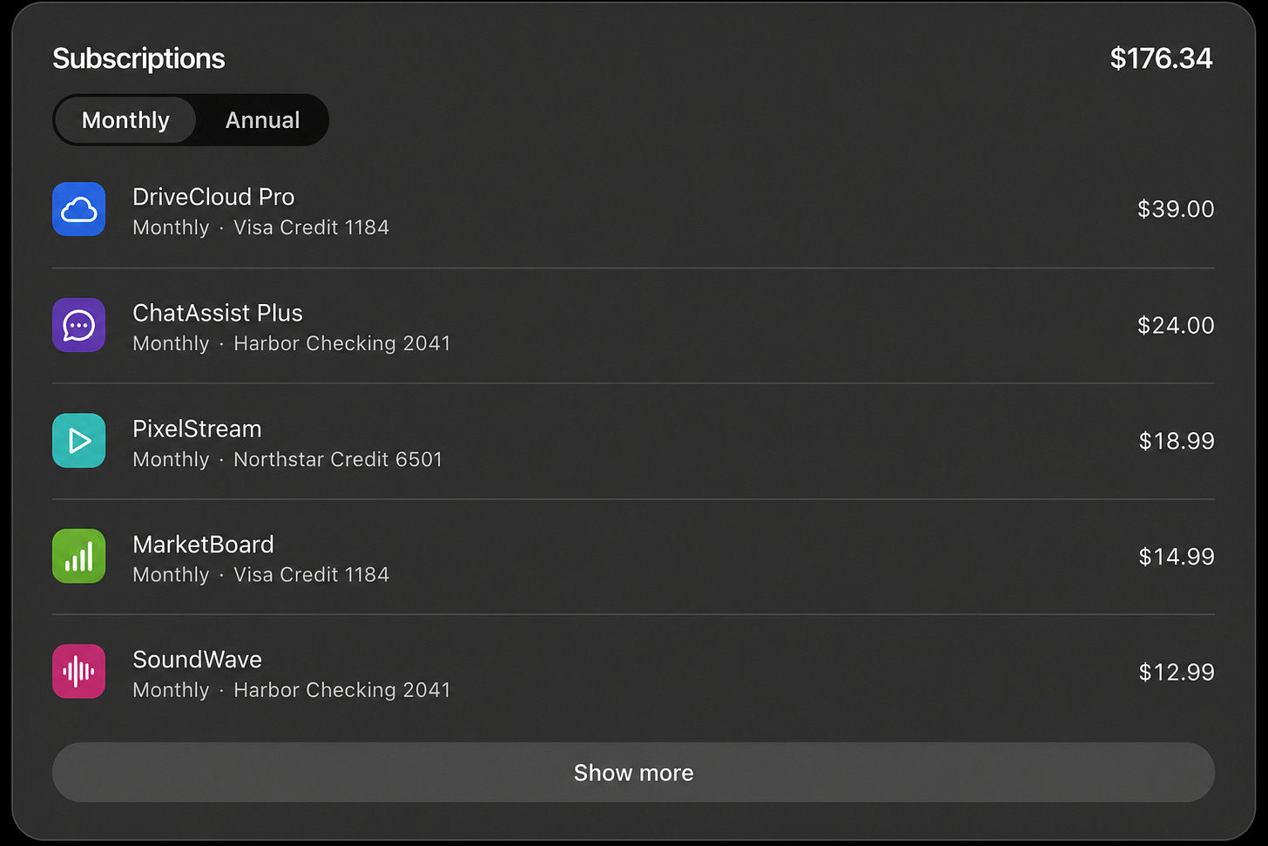Click the $14.99 MarketBoard price
Screen dimensions: 1268x846
point(1177,556)
